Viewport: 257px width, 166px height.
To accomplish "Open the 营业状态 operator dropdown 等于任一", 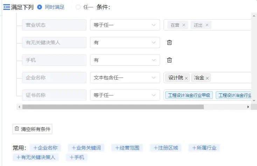I will click(125, 25).
